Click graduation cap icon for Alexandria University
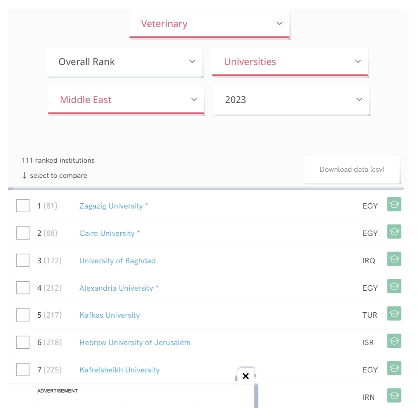 point(394,287)
